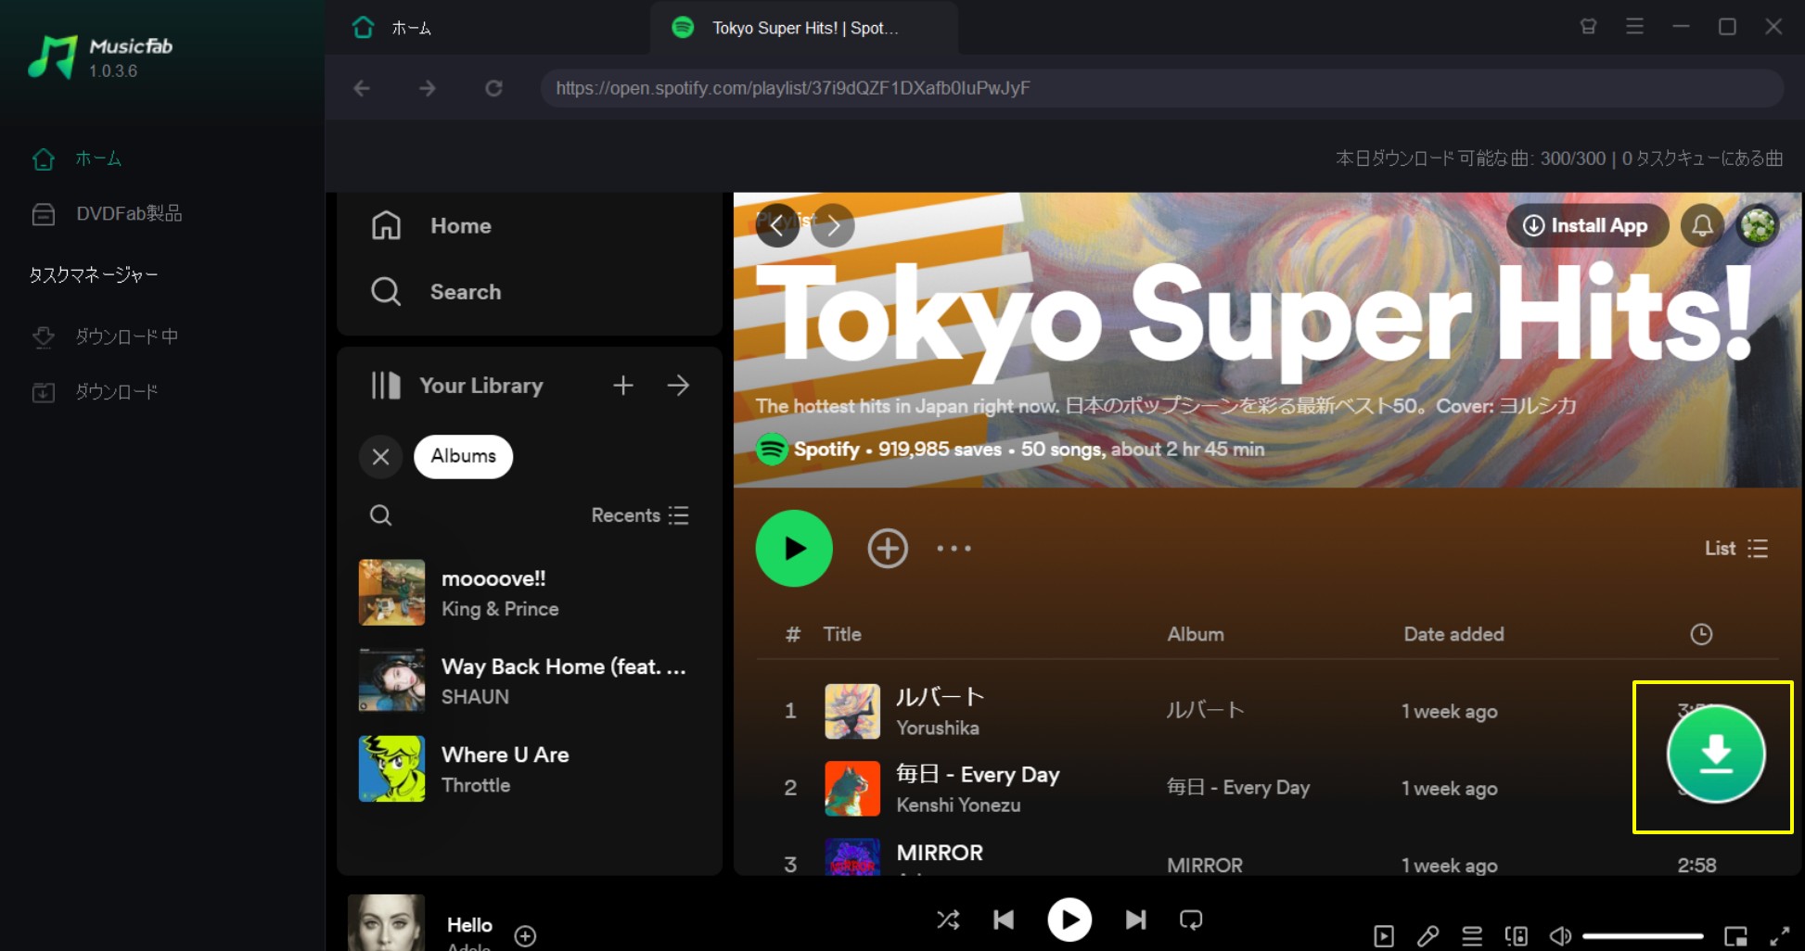Open the hamburger menu in title bar
The image size is (1805, 951).
(1634, 27)
